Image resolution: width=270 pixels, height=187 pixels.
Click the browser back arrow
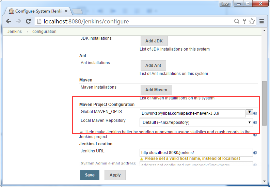8,21
